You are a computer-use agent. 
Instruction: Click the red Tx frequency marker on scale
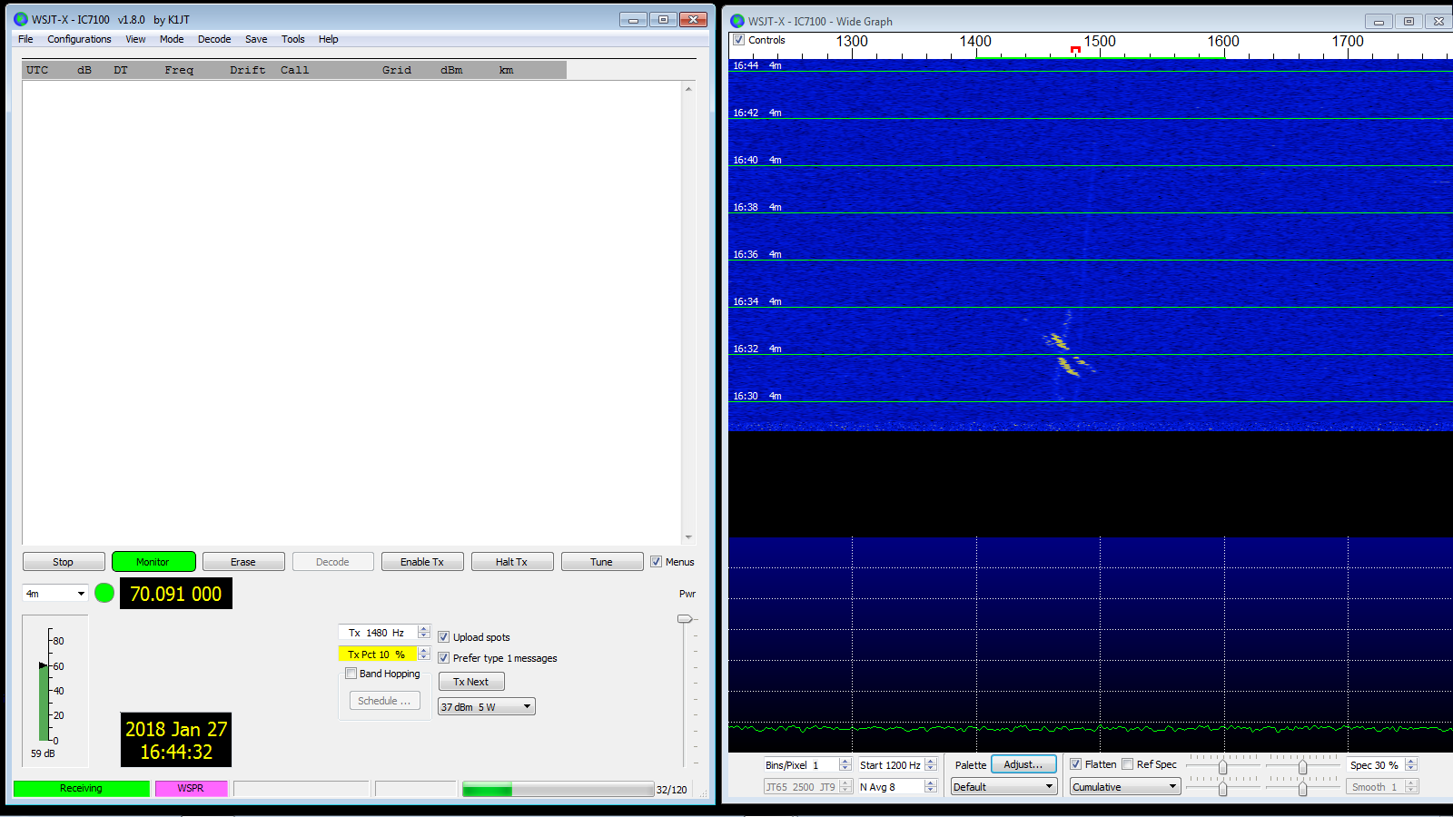tap(1075, 49)
